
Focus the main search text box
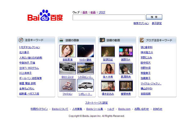(x=109, y=17)
